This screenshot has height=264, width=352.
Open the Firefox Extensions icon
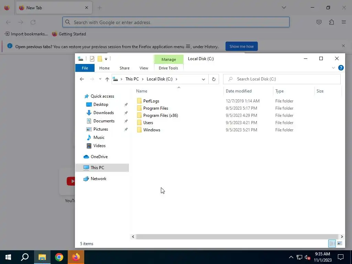331,22
